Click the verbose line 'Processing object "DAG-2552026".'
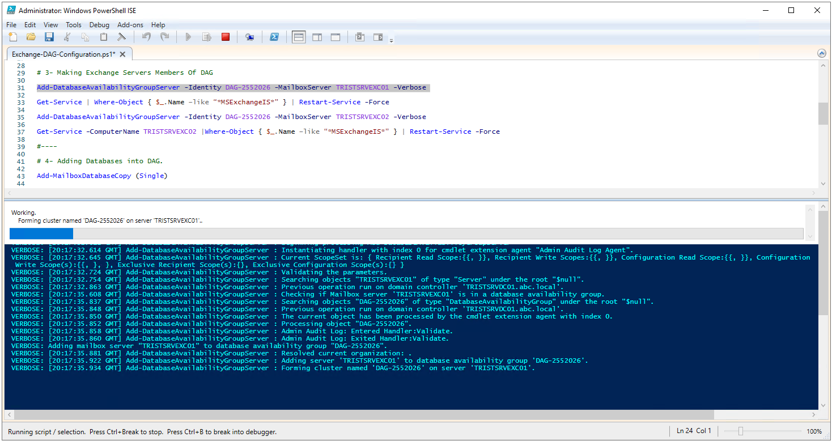This screenshot has height=441, width=832. (x=211, y=324)
